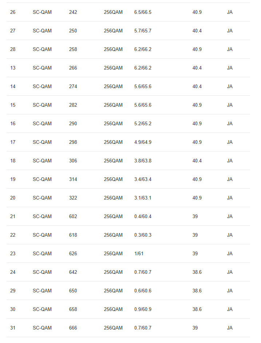Click the 5.2/65.2 power value
The height and width of the screenshot is (343, 261).
coord(143,123)
